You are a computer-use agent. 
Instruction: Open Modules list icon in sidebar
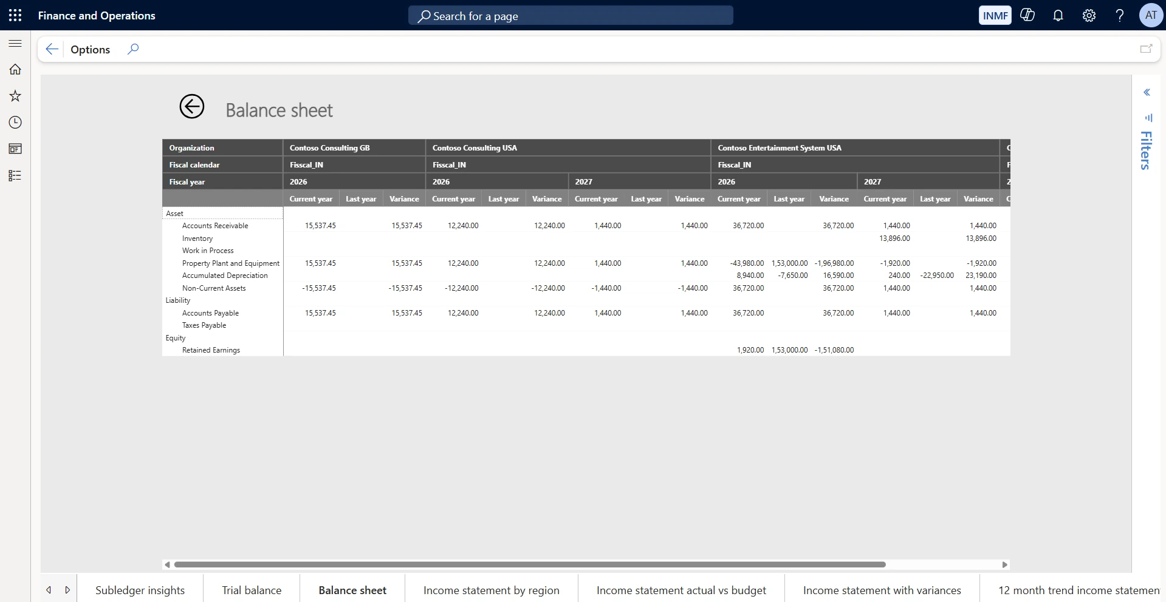15,175
